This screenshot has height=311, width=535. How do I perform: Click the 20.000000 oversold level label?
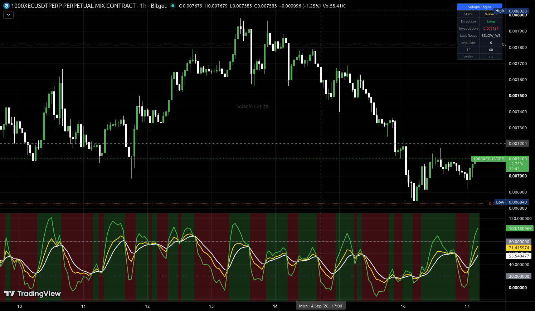(x=519, y=276)
